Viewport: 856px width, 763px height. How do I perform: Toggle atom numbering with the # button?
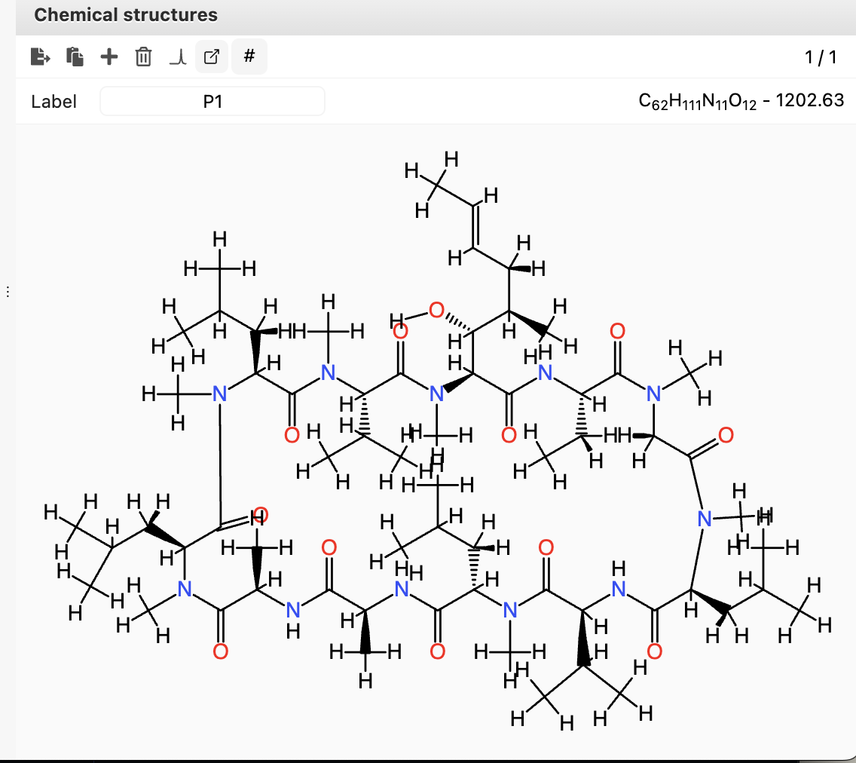click(x=249, y=57)
